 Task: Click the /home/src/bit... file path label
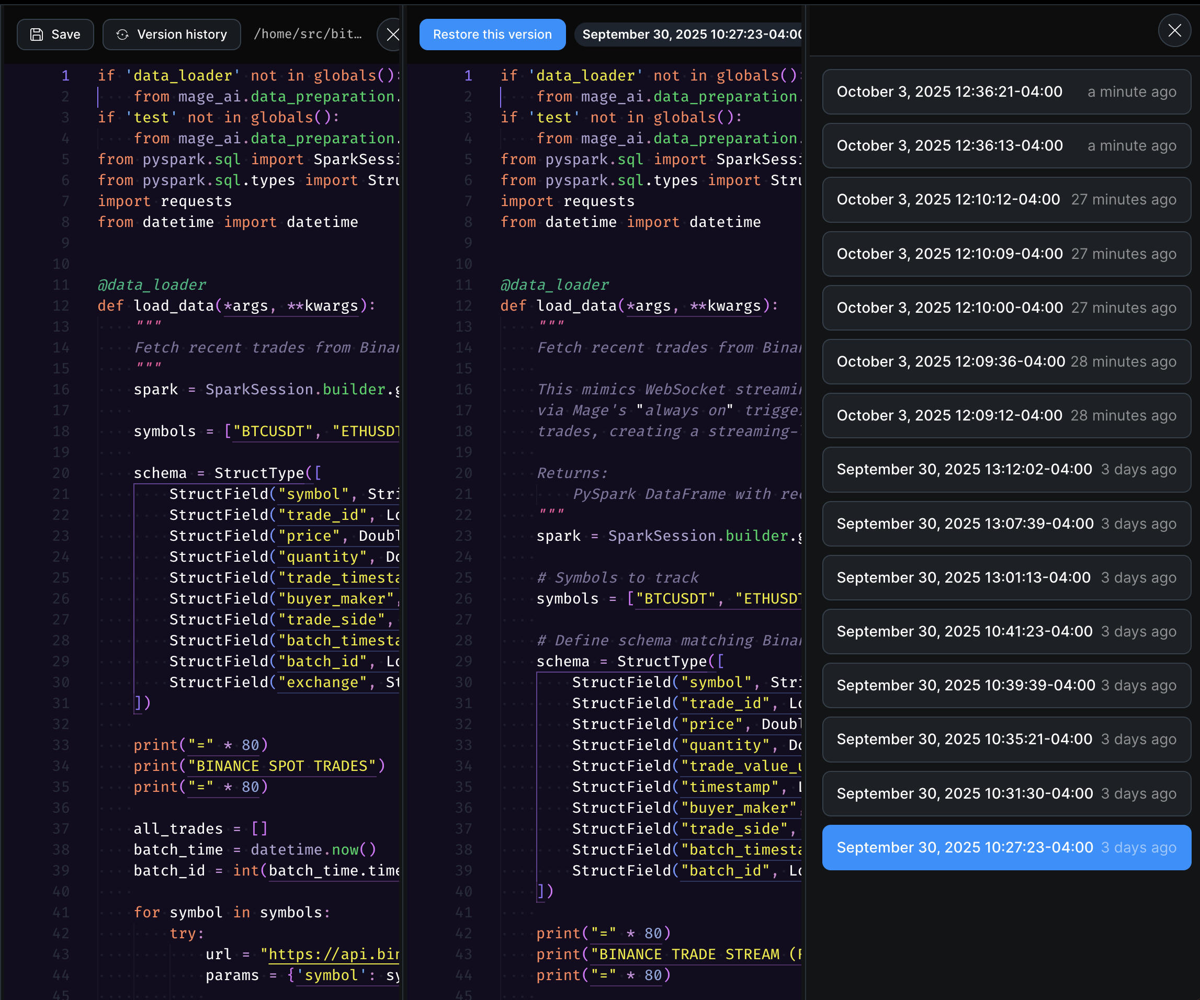click(x=308, y=35)
